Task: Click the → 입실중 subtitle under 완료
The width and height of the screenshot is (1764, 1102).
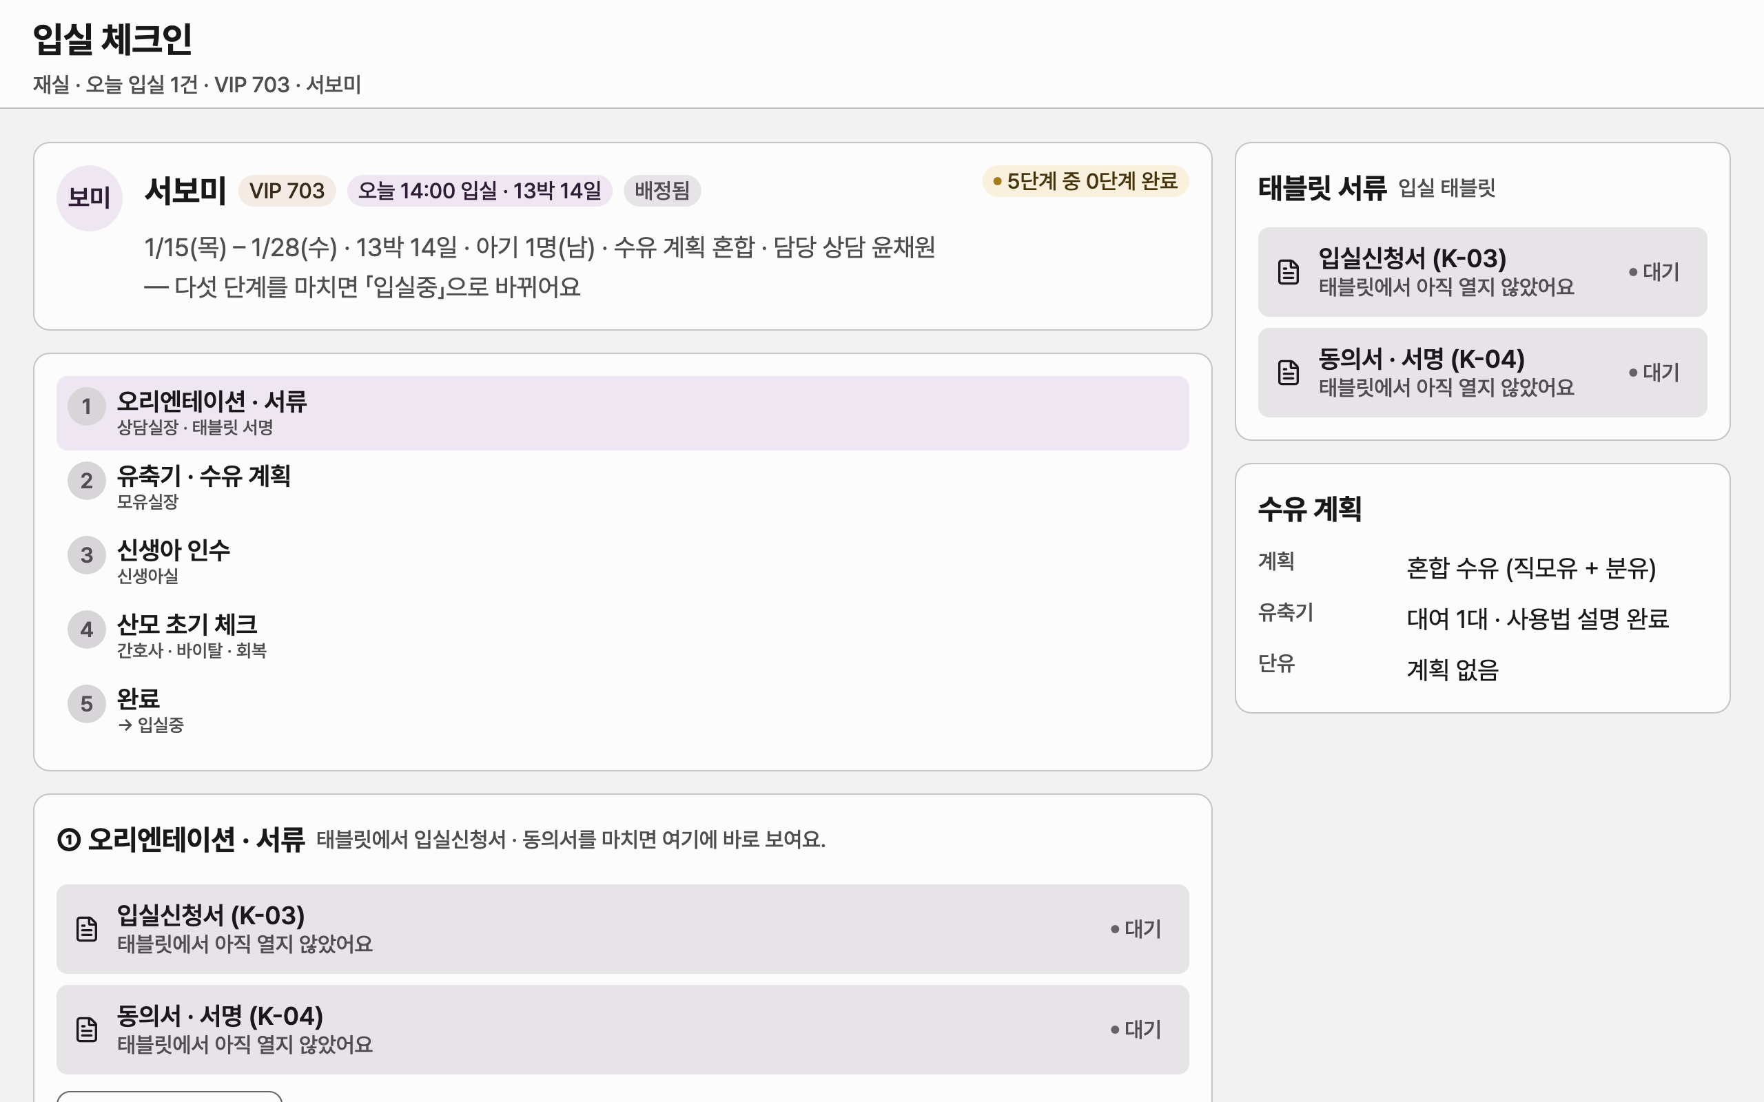Action: coord(151,725)
